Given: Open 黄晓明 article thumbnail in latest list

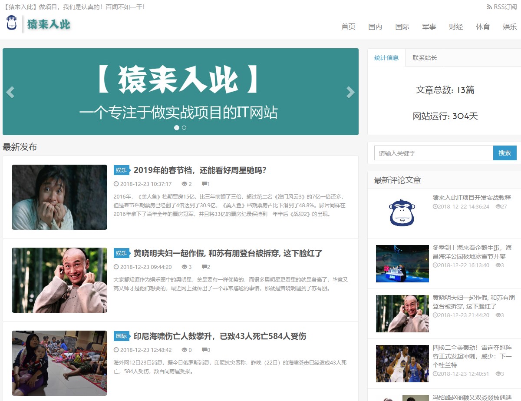Looking at the screenshot, I should tap(59, 280).
